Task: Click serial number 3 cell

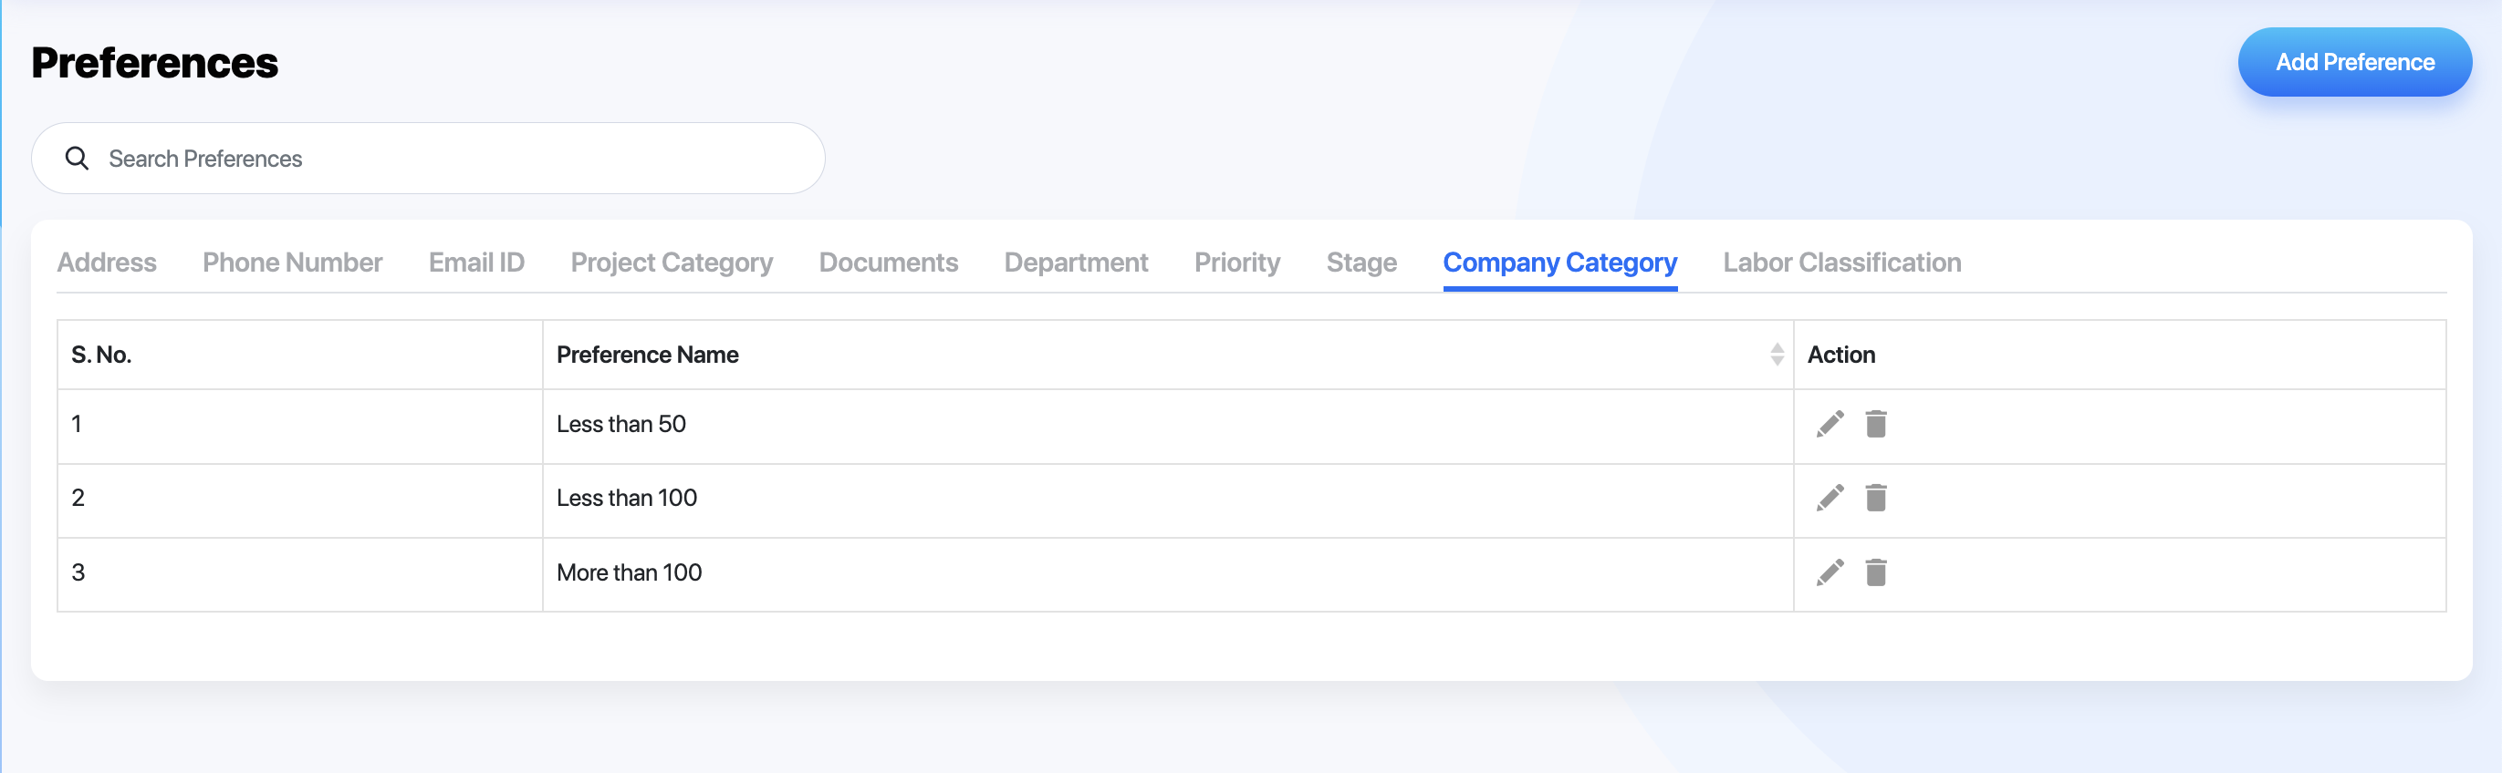Action: pyautogui.click(x=299, y=574)
